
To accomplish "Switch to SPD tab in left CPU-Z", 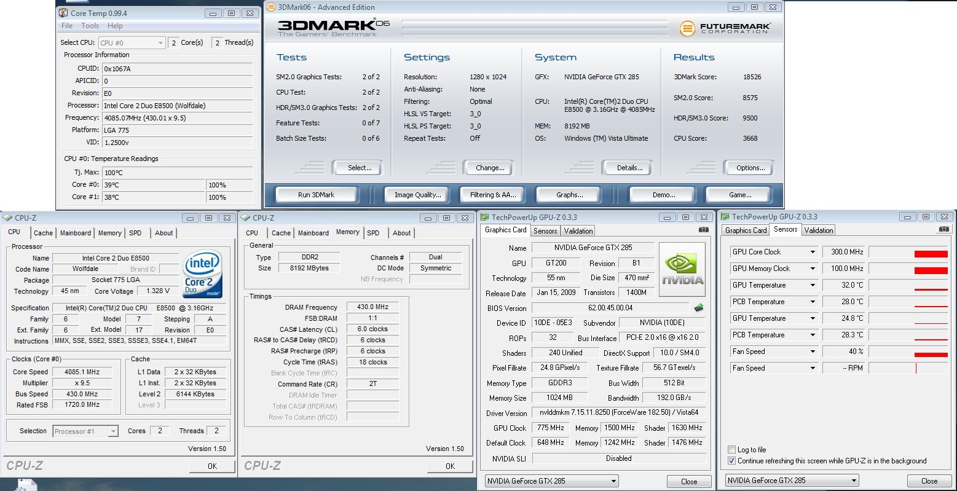I will pyautogui.click(x=135, y=233).
